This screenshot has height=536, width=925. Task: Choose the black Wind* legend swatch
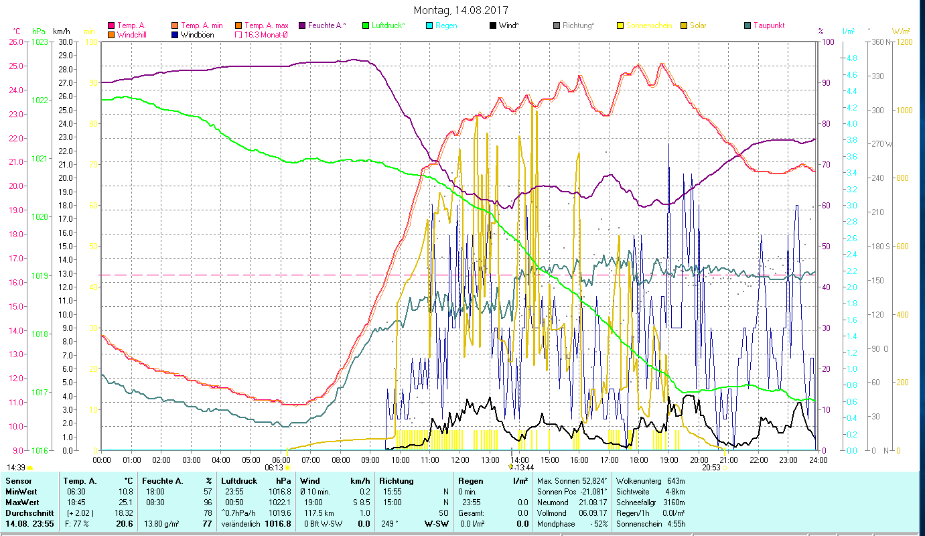[492, 25]
